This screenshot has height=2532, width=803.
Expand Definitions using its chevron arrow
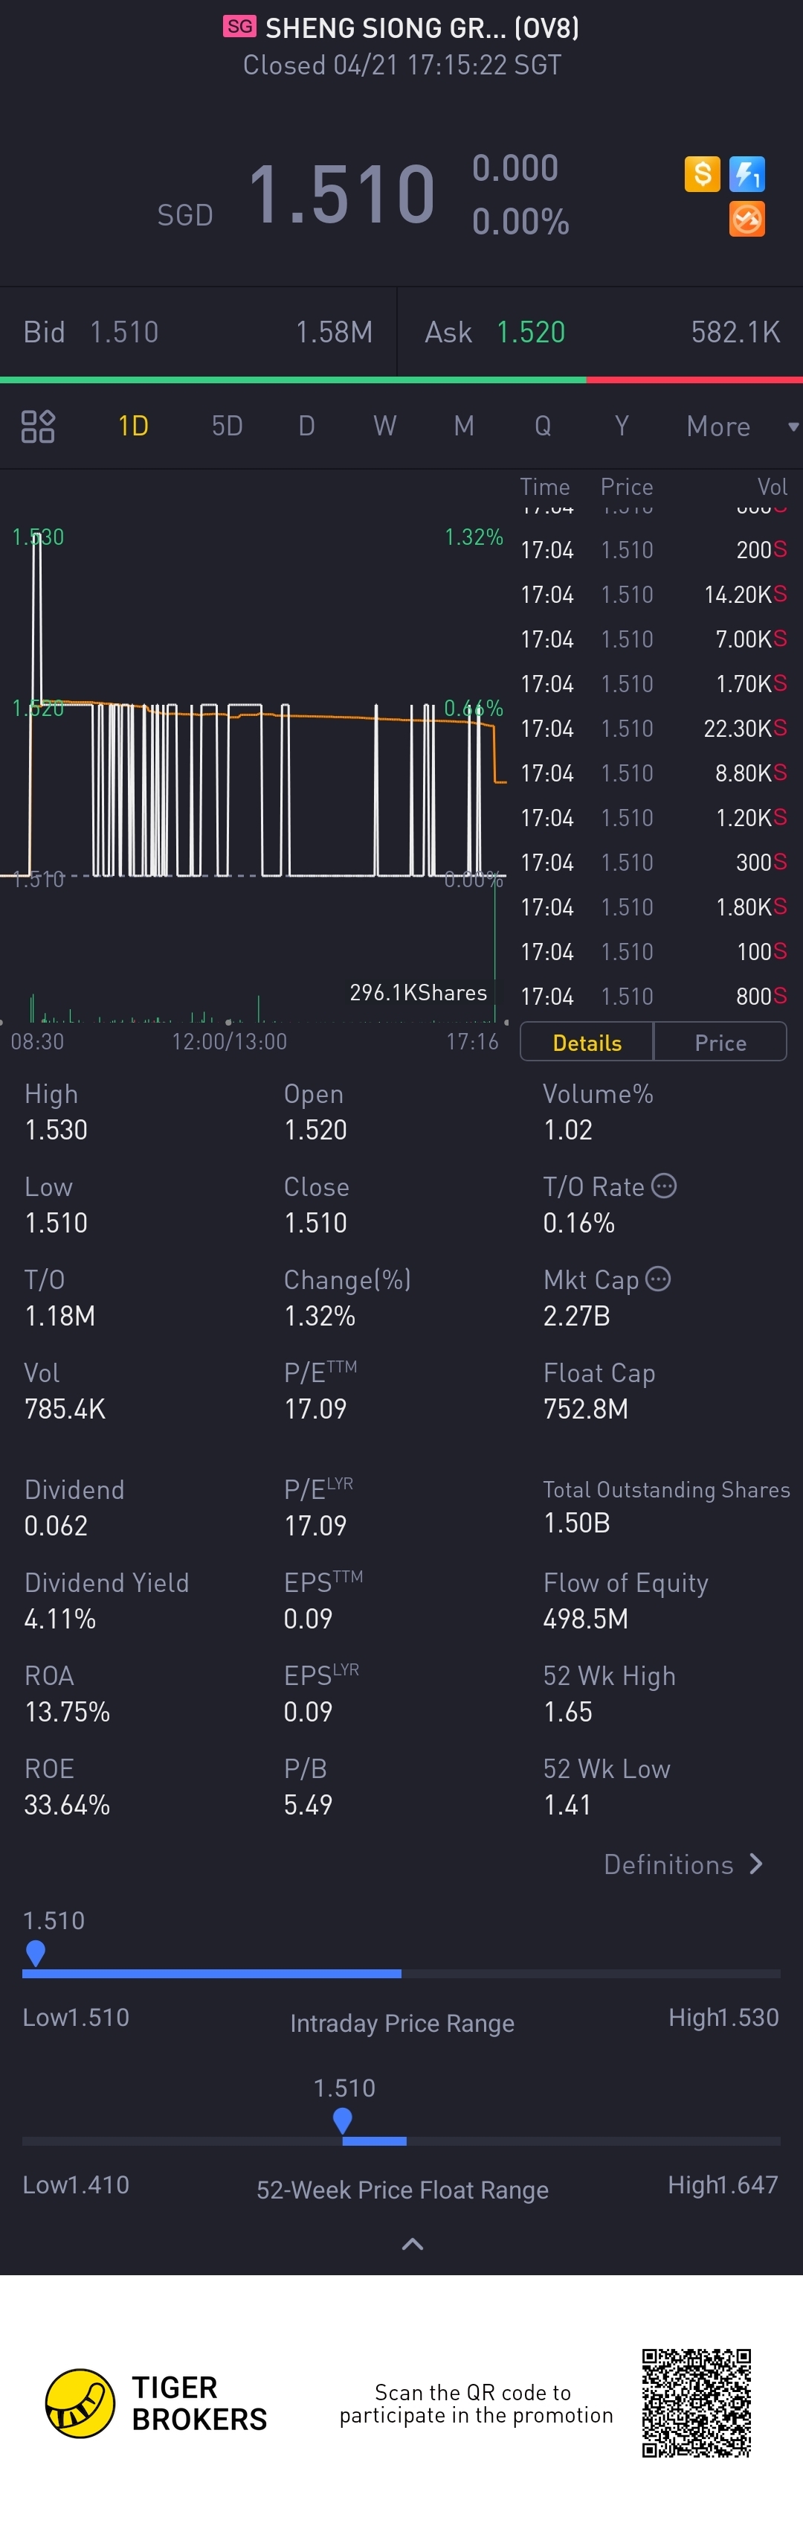click(x=756, y=1864)
